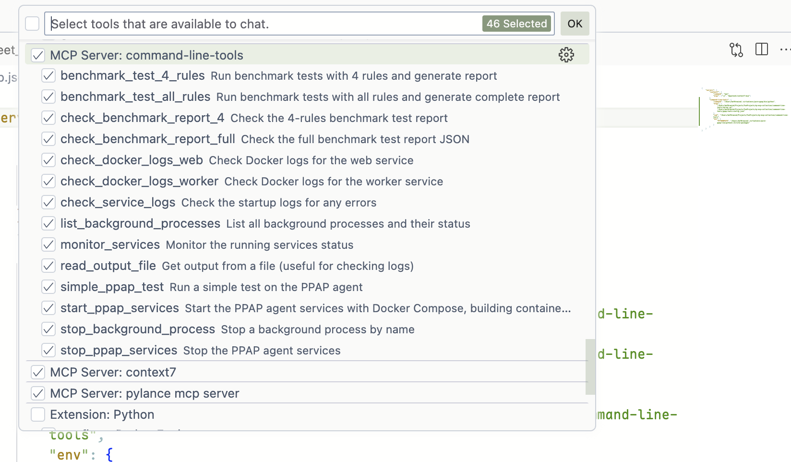Uncheck check_benchmark_report_4 tool

click(48, 118)
